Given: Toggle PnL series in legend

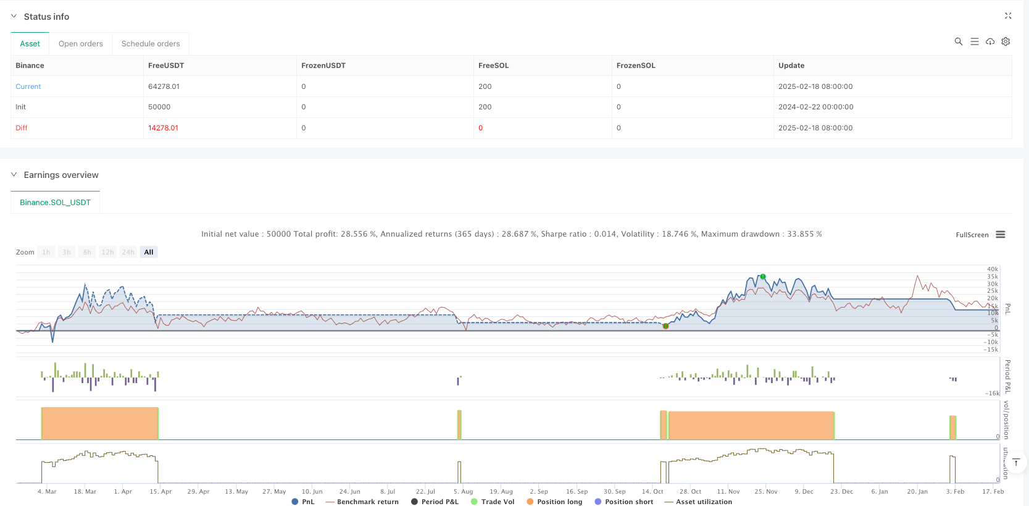Looking at the screenshot, I should (x=303, y=502).
